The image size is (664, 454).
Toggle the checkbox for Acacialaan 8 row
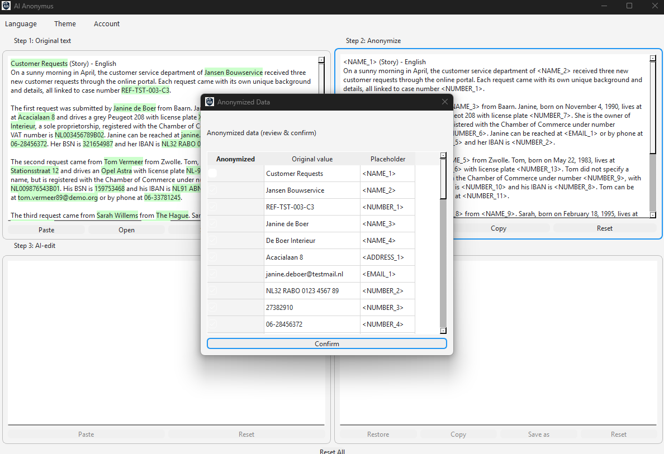[x=212, y=257]
